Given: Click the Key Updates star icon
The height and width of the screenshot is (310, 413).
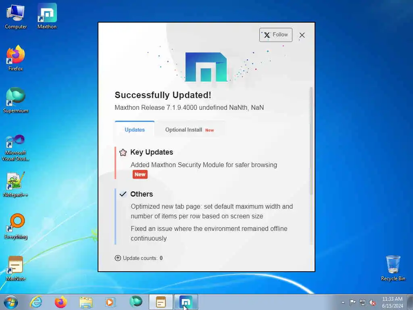Looking at the screenshot, I should 123,152.
